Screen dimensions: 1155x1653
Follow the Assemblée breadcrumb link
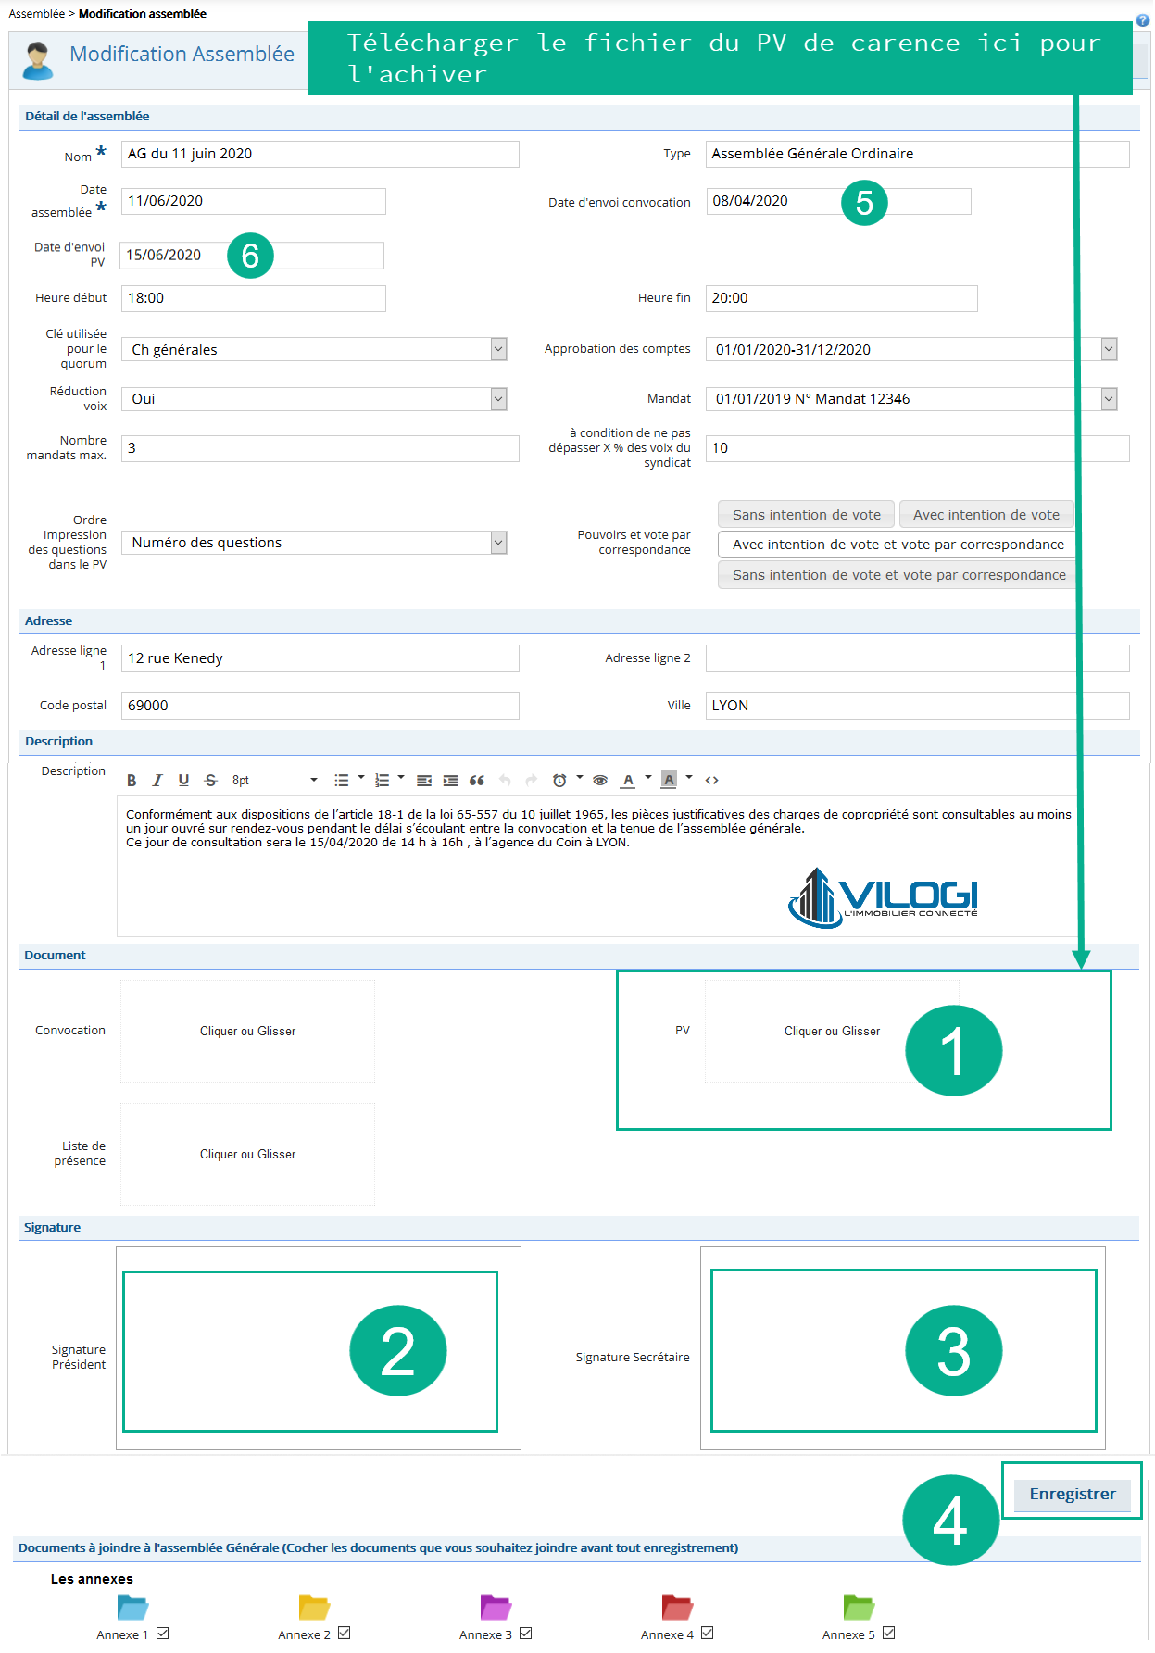point(37,14)
